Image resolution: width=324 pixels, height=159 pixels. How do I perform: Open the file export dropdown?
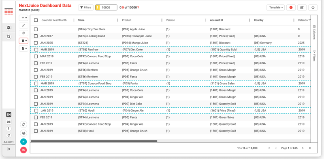[x=23, y=48]
